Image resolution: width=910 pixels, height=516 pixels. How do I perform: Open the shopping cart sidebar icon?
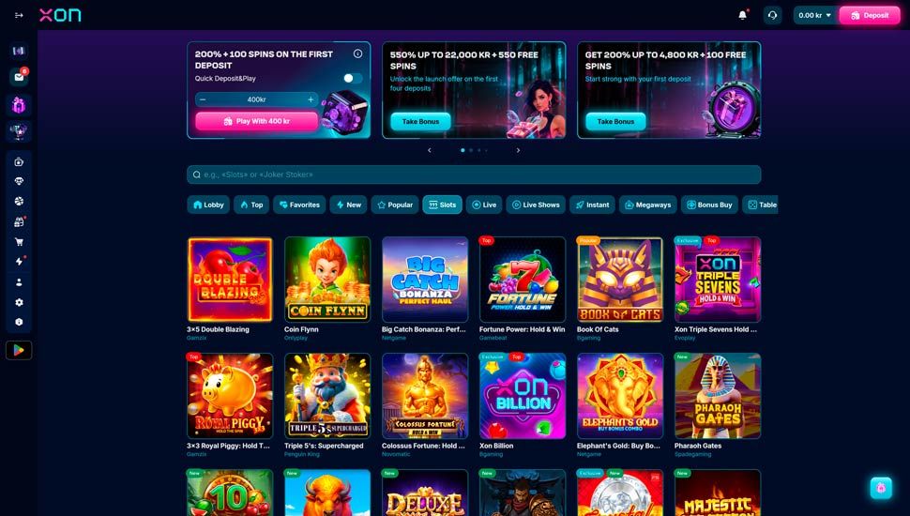coord(19,242)
